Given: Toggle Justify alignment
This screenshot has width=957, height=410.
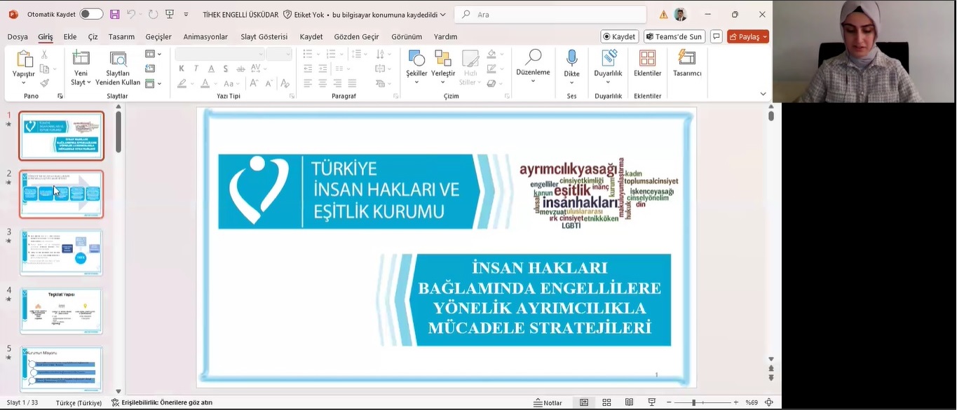Looking at the screenshot, I should 352,83.
